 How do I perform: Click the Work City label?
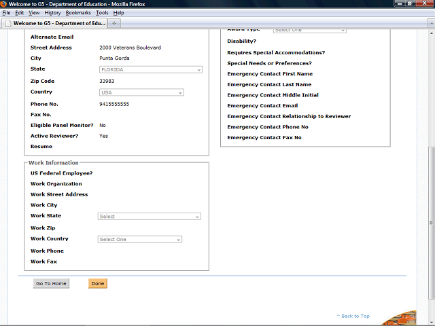(43, 205)
